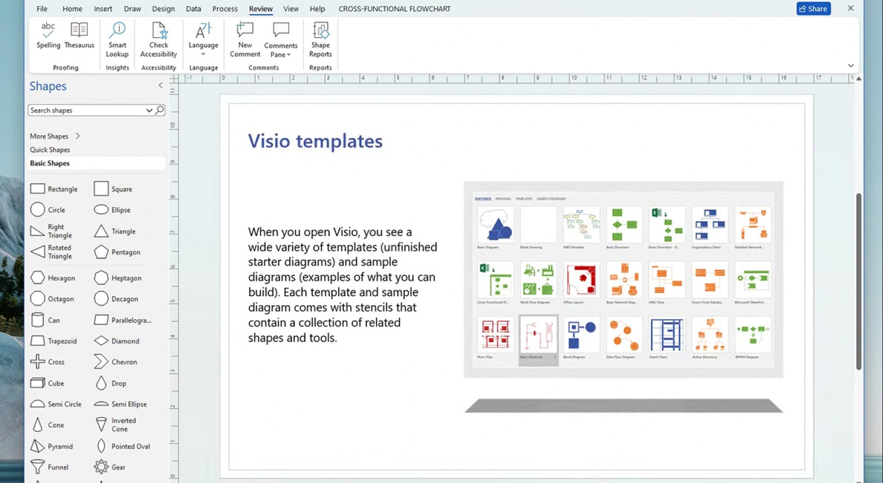The height and width of the screenshot is (483, 883).
Task: Pick the Ellipse shape
Action: 112,210
